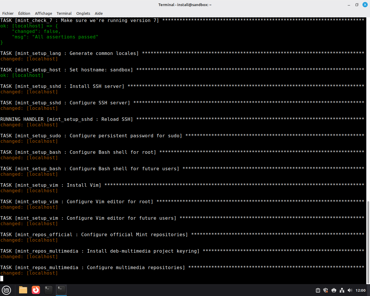
Task: Open the Linux Mint menu
Action: pyautogui.click(x=6, y=290)
